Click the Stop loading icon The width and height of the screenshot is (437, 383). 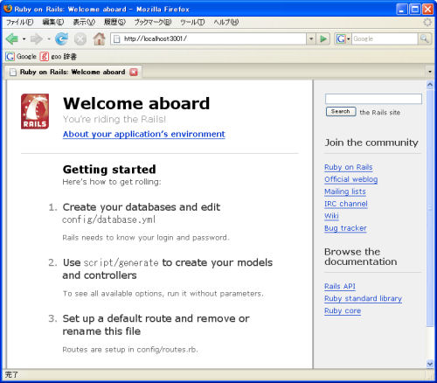[x=80, y=38]
